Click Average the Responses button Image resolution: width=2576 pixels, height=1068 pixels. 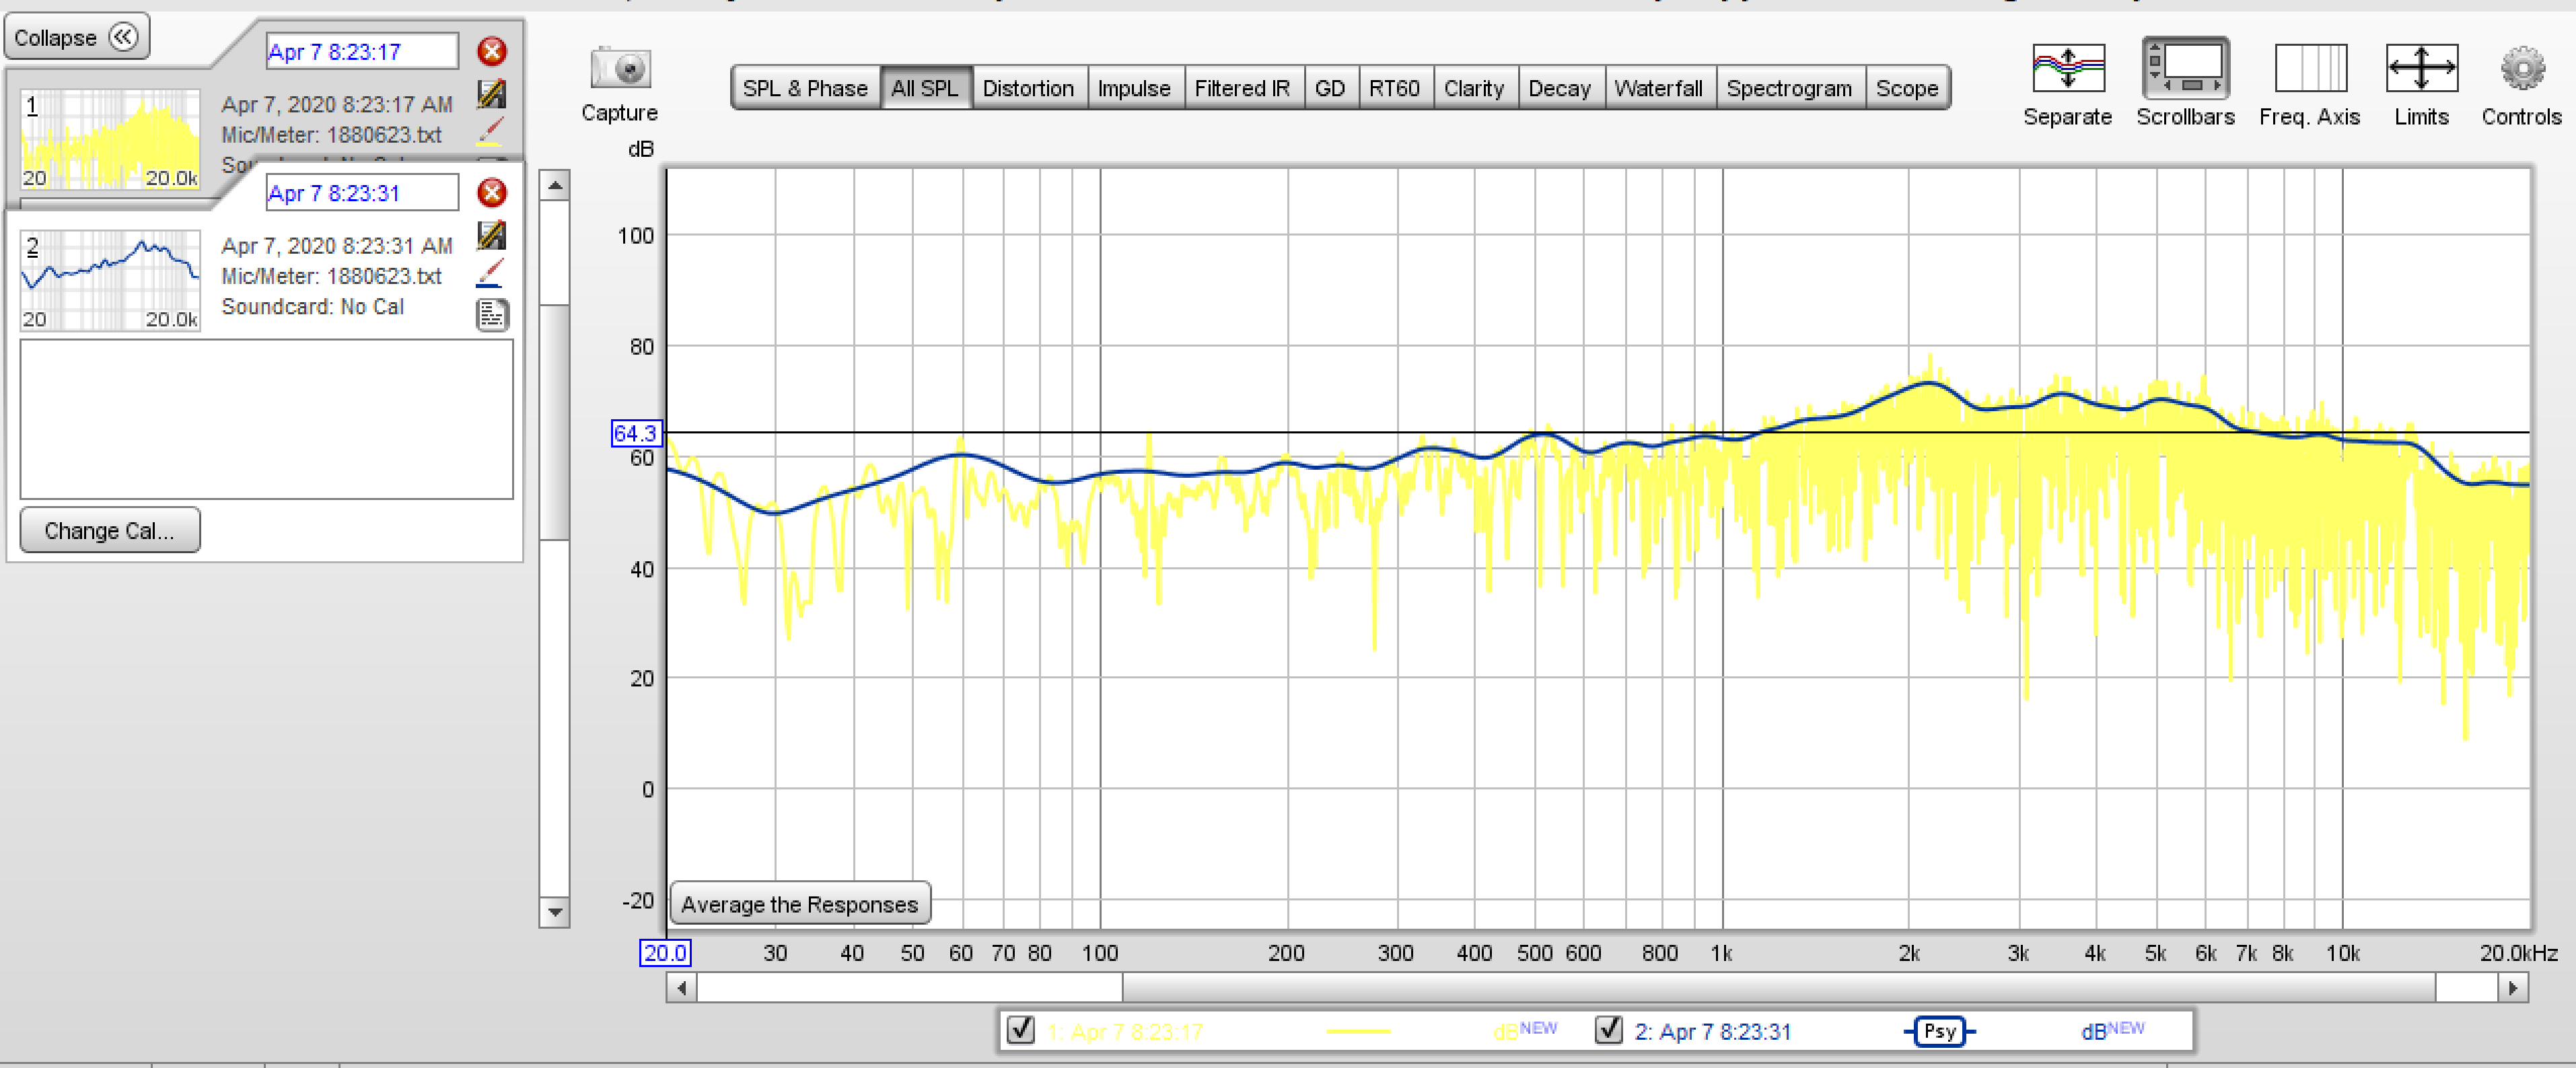[799, 904]
